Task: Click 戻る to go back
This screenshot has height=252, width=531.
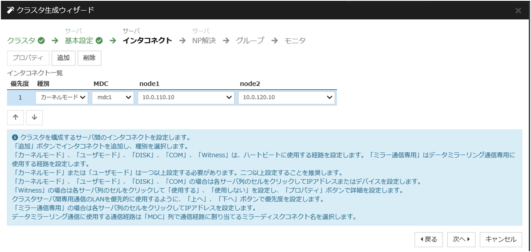Action: [x=429, y=239]
